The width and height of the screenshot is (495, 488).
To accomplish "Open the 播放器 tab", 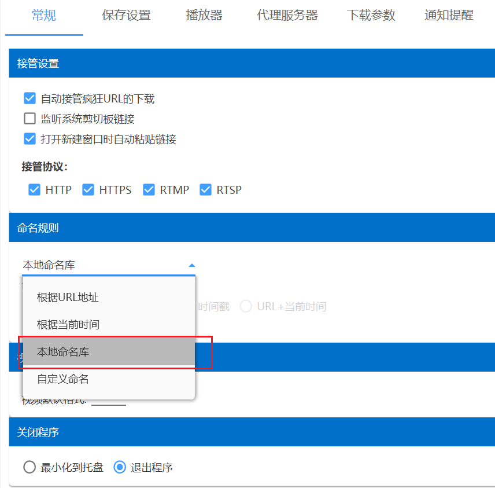I will (204, 15).
